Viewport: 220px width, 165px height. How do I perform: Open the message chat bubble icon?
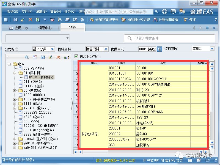click(173, 12)
